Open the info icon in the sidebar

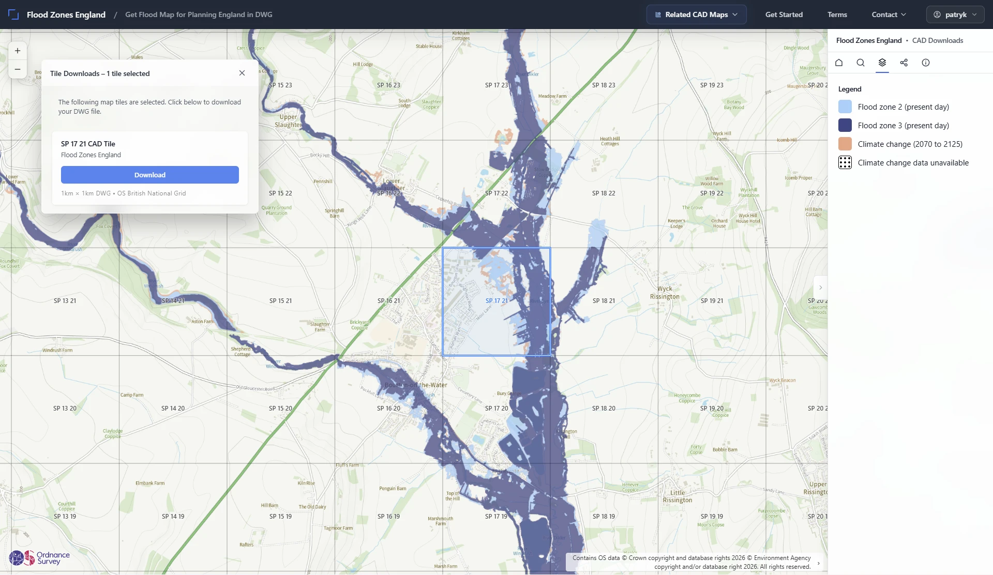(926, 63)
